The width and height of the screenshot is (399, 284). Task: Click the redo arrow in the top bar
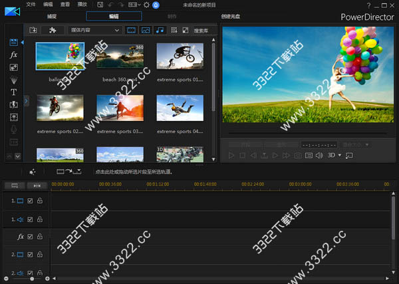coord(120,5)
